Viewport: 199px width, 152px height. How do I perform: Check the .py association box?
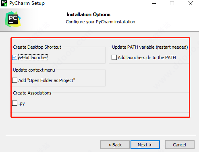tap(15, 103)
